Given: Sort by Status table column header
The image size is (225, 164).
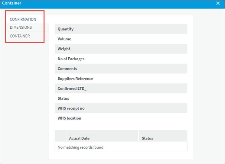Looking at the screenshot, I should pos(163,136).
